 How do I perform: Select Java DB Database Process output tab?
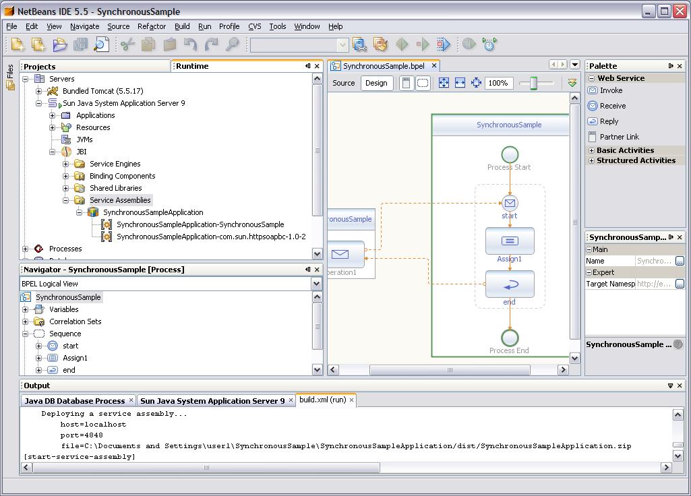(x=74, y=401)
